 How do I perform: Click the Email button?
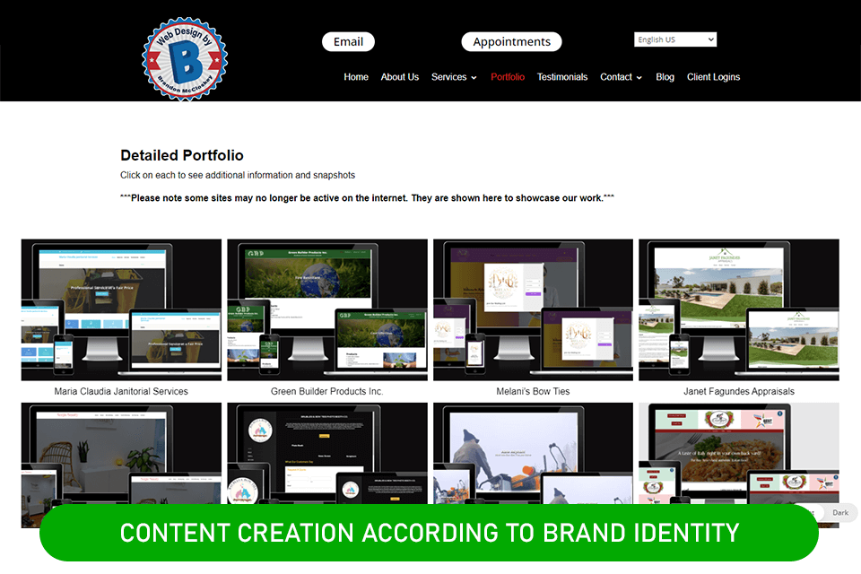coord(348,42)
